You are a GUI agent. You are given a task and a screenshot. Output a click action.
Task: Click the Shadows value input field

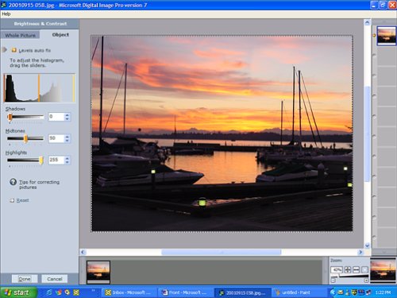click(x=56, y=117)
